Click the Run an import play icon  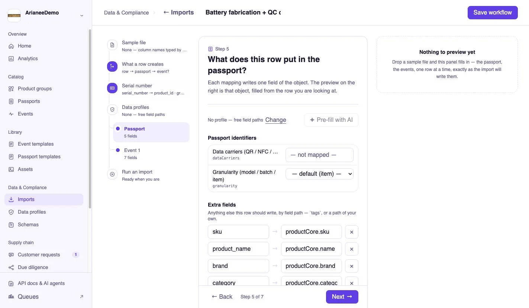(x=112, y=174)
